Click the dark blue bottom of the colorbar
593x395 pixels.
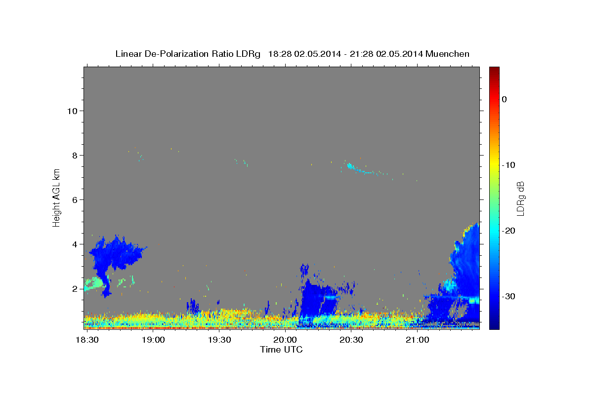(x=494, y=323)
